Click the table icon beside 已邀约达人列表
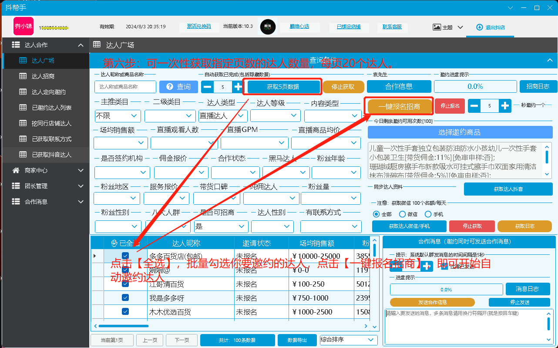Image resolution: width=558 pixels, height=348 pixels. [23, 108]
